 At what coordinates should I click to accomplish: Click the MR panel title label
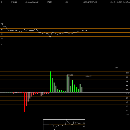[x=116, y=68]
